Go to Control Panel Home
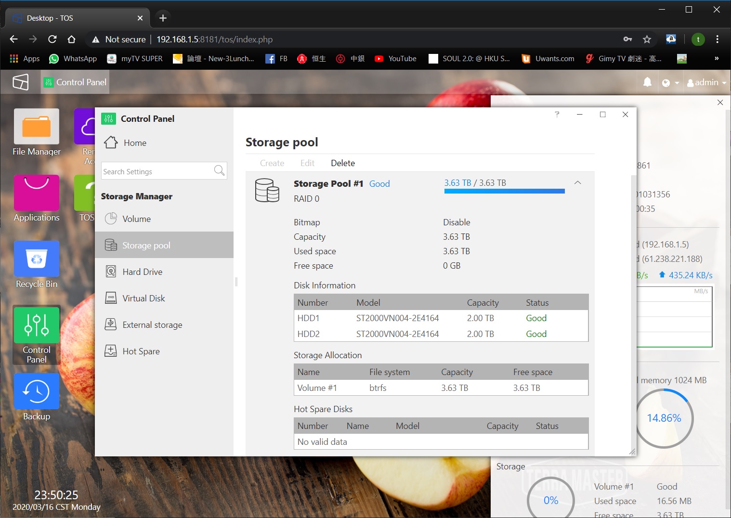The image size is (731, 518). point(134,143)
